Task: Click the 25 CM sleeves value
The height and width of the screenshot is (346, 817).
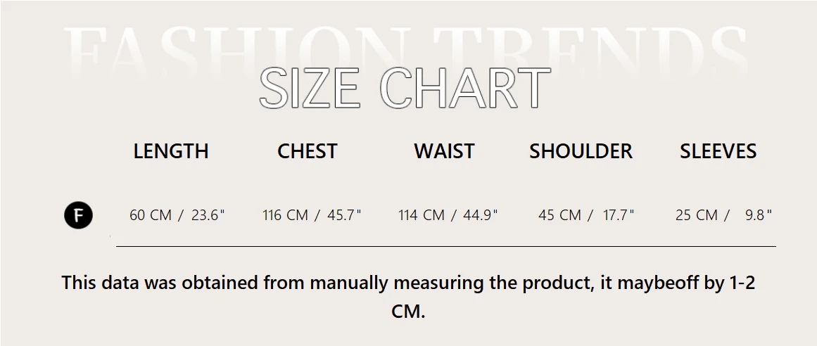Action: click(697, 215)
